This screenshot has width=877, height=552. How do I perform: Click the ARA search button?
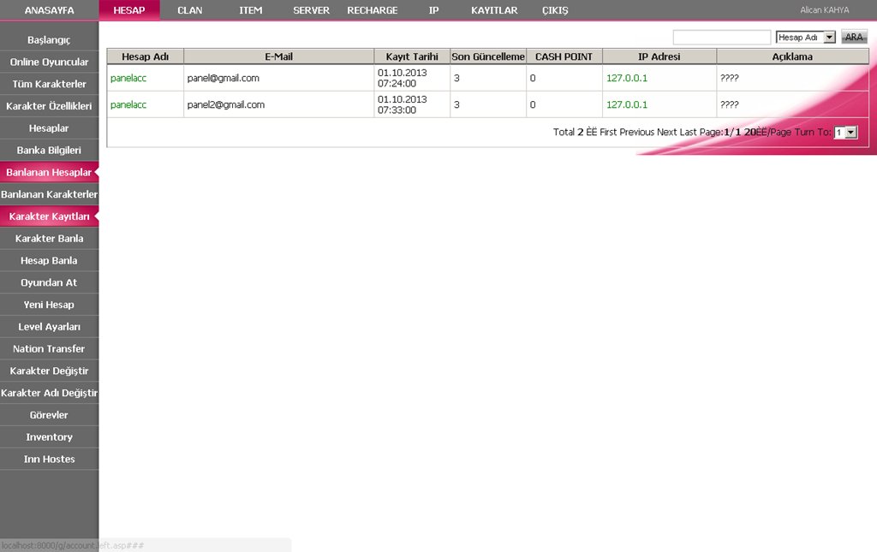[x=854, y=37]
